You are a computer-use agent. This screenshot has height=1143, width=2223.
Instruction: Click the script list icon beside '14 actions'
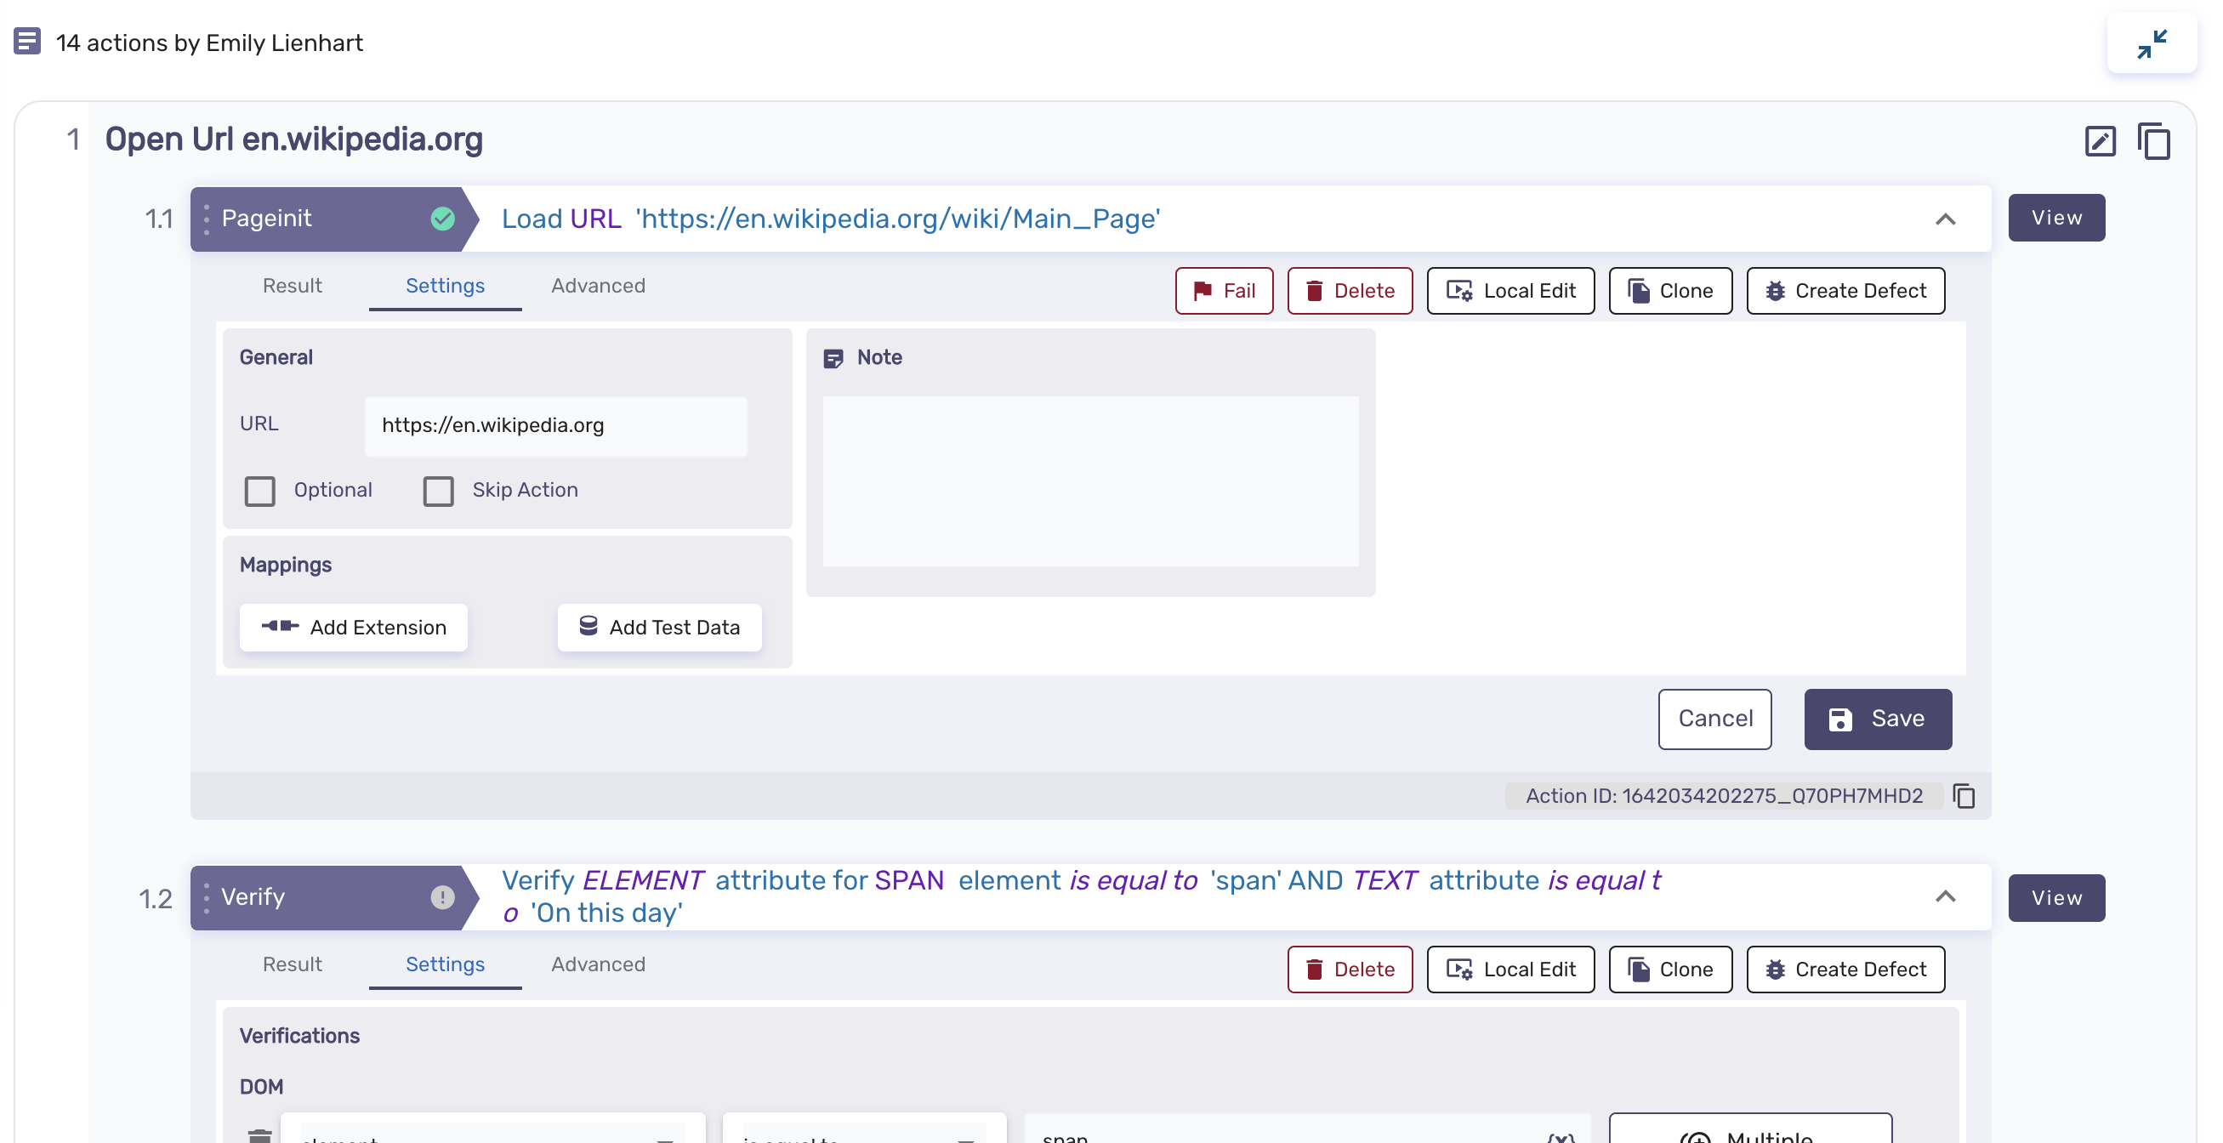coord(27,41)
